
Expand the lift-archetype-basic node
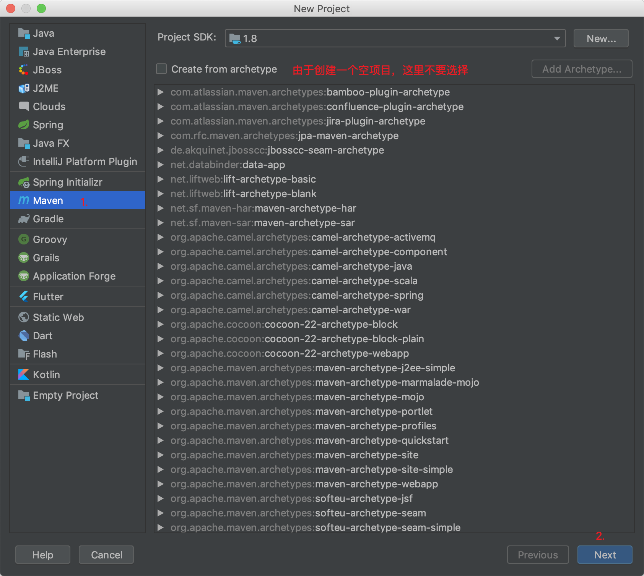click(x=161, y=179)
